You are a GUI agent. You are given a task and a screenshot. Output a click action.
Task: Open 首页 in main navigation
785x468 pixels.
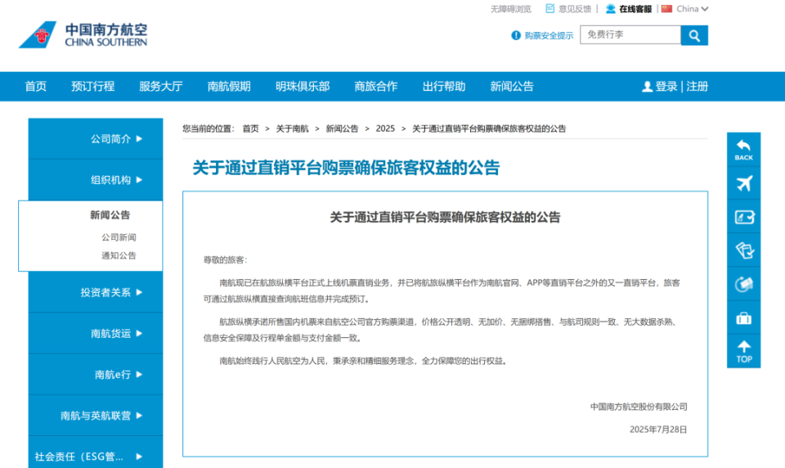click(x=35, y=86)
